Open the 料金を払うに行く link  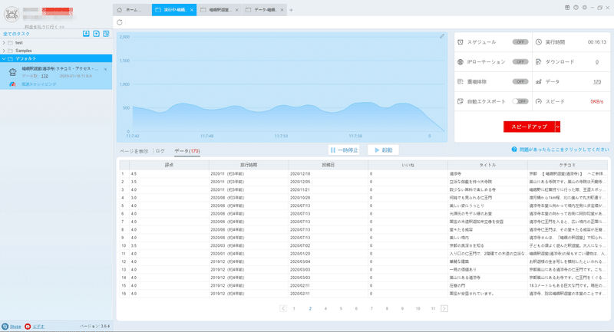(x=45, y=27)
